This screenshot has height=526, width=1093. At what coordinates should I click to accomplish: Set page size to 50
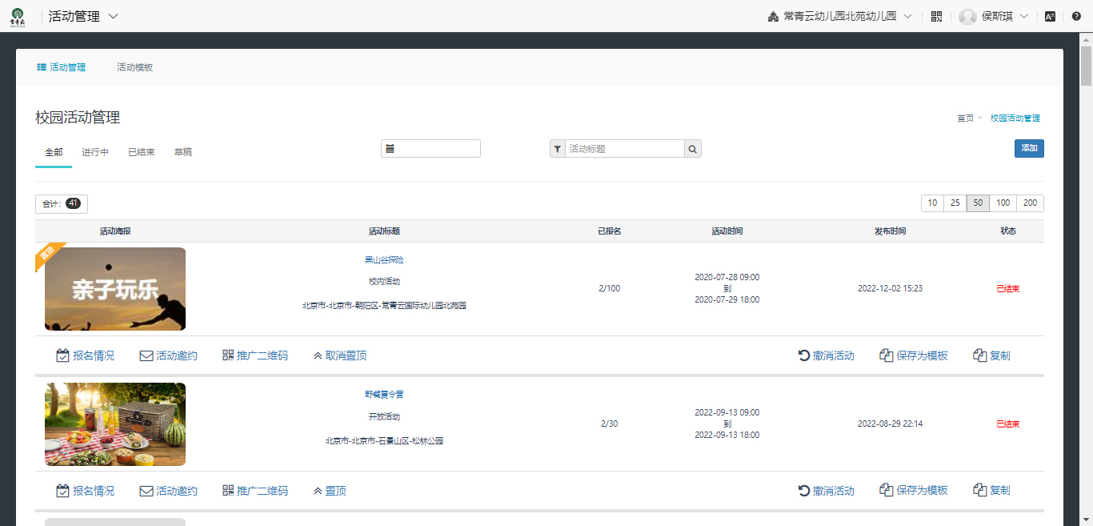(978, 203)
